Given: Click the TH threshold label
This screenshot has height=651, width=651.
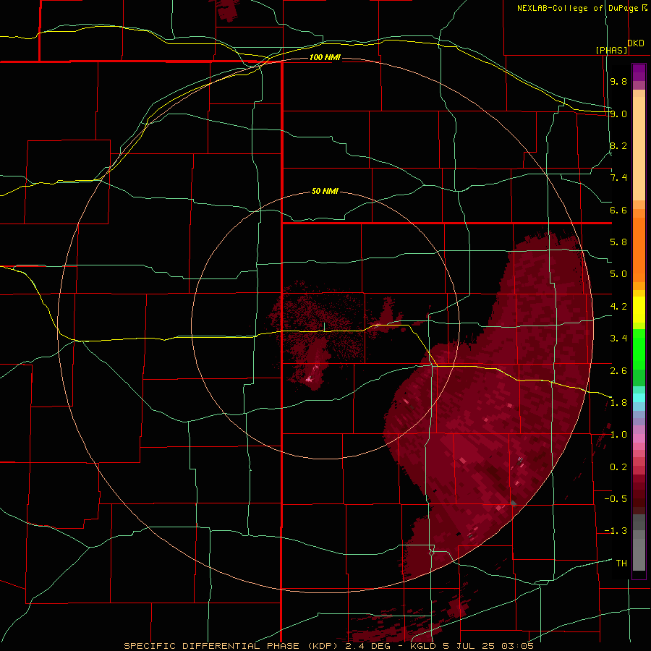Looking at the screenshot, I should tap(621, 563).
